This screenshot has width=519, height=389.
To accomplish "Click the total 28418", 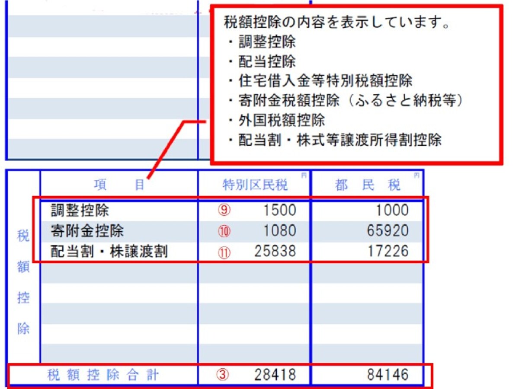I will coord(276,375).
